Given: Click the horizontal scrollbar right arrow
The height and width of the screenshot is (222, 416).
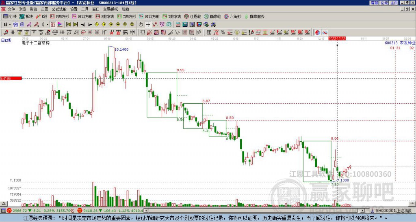Looking at the screenshot, I should pos(363,211).
